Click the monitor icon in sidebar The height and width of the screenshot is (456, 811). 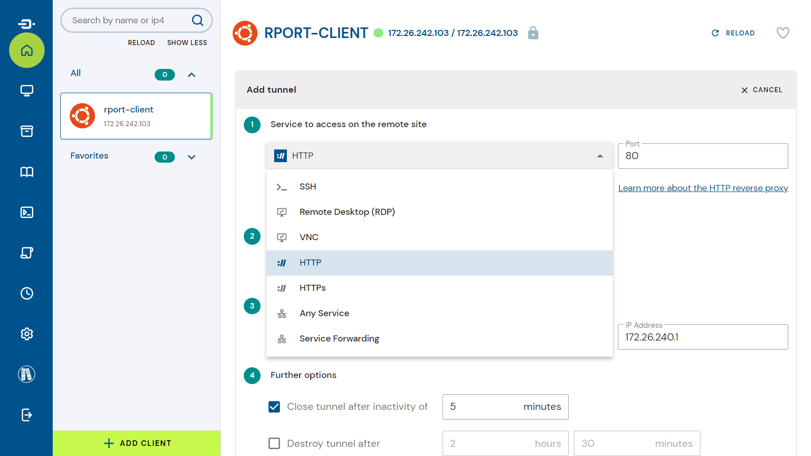(x=27, y=91)
